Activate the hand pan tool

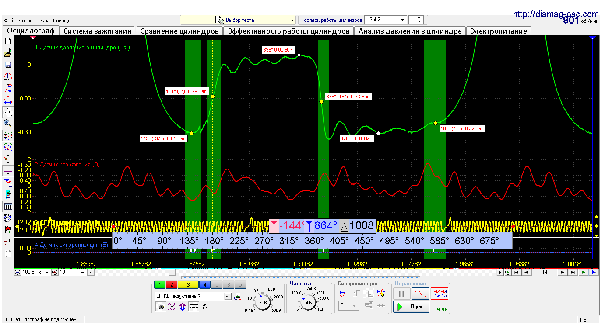coord(7,112)
